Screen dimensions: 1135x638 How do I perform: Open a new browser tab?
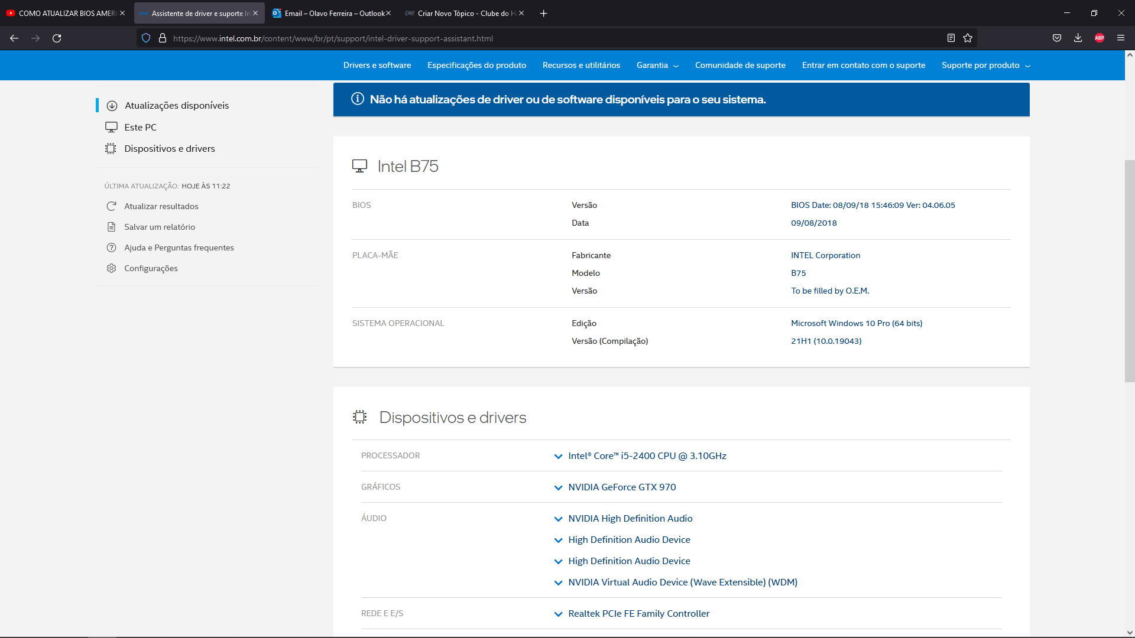pos(544,14)
